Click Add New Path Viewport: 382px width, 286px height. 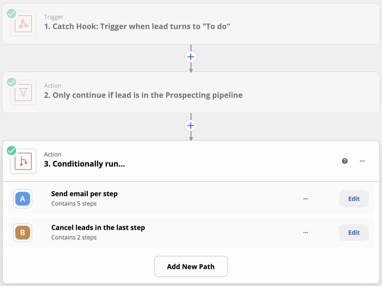point(191,266)
